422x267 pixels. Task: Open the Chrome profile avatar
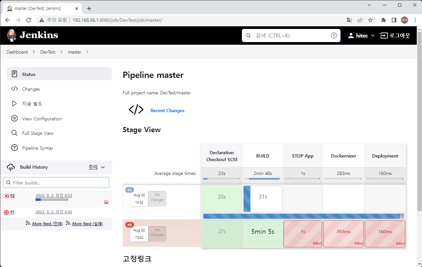coord(405,20)
